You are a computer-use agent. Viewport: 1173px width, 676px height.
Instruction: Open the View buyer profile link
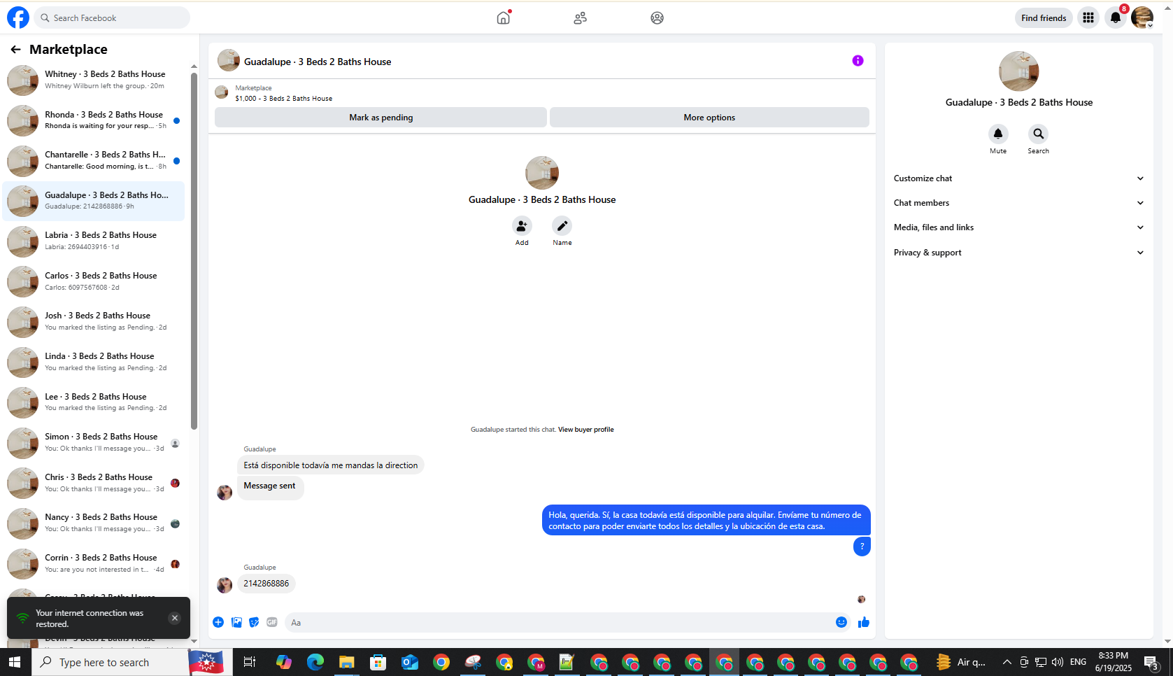586,430
